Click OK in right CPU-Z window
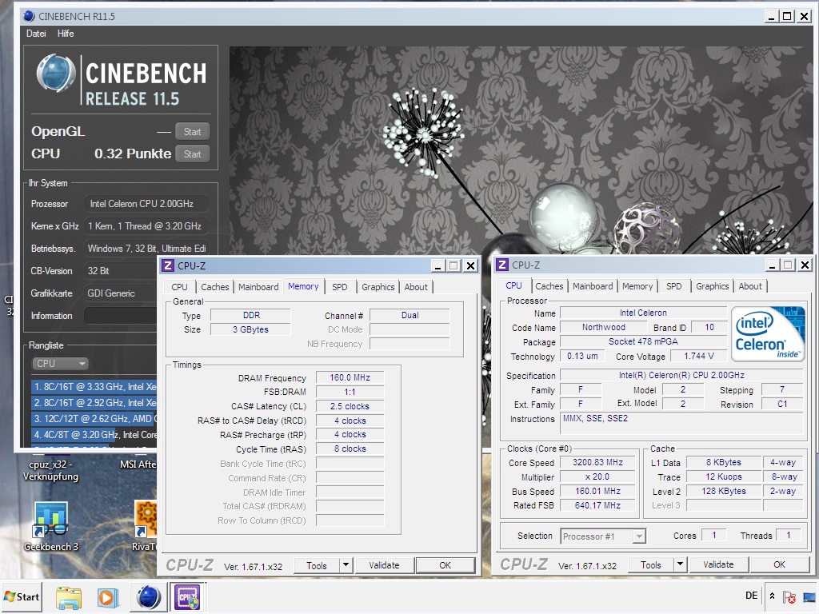The width and height of the screenshot is (819, 614). pyautogui.click(x=779, y=565)
